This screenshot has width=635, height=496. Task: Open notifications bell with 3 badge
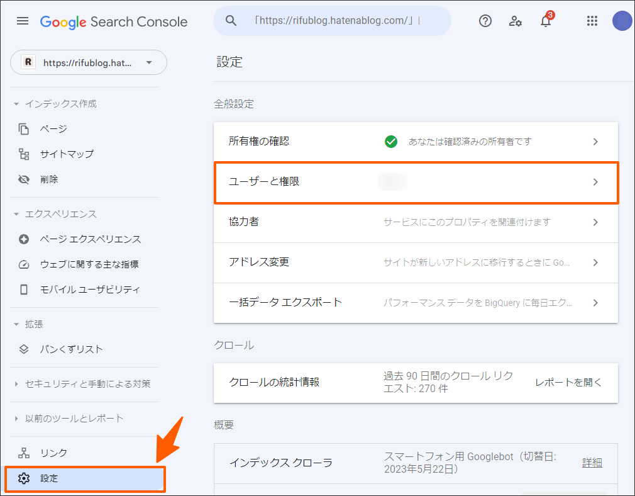pyautogui.click(x=546, y=20)
